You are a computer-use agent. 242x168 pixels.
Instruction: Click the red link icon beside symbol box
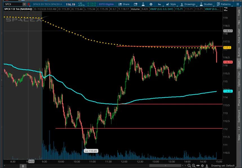click(29, 4)
